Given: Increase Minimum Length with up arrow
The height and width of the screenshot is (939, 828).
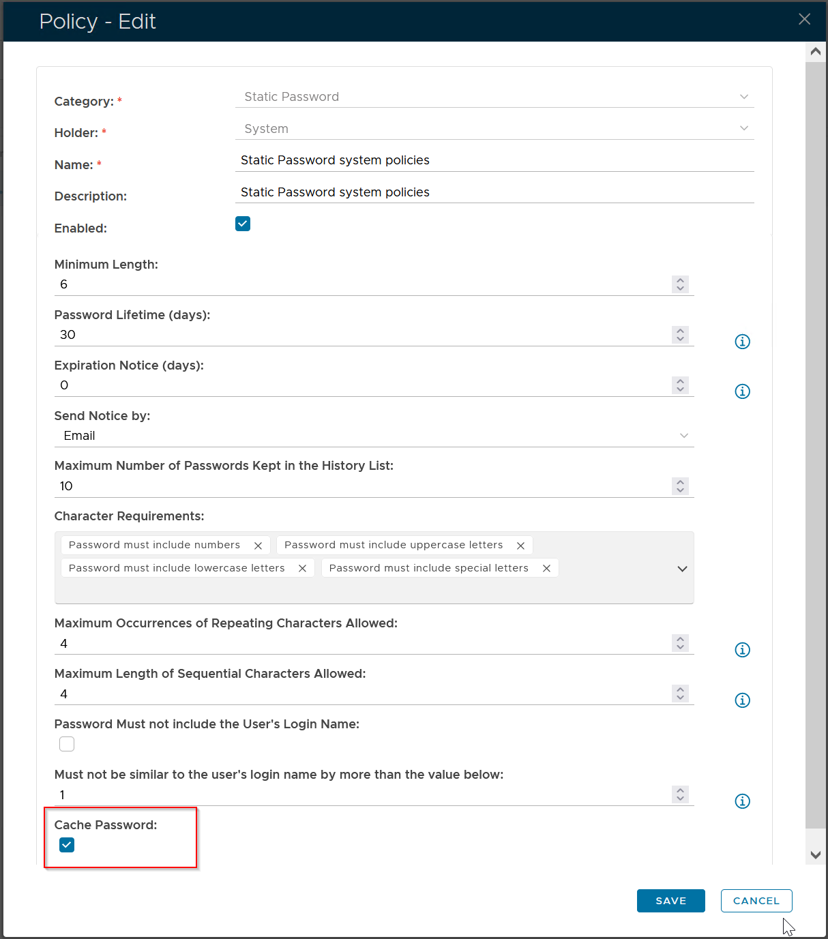Looking at the screenshot, I should (680, 280).
